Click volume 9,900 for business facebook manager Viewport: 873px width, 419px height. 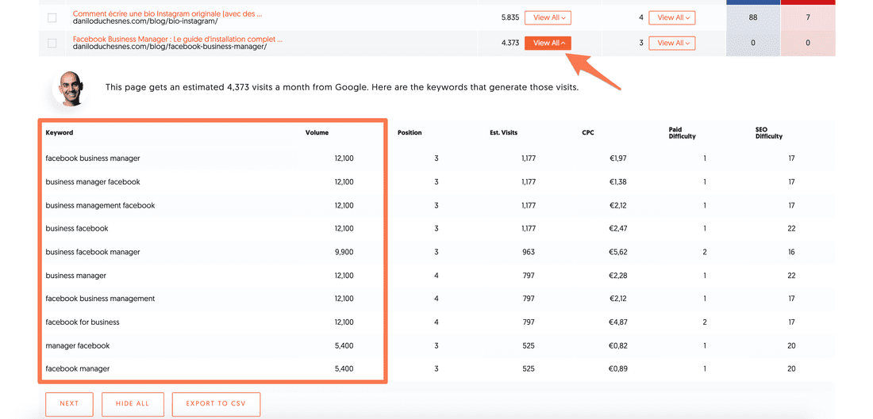344,252
